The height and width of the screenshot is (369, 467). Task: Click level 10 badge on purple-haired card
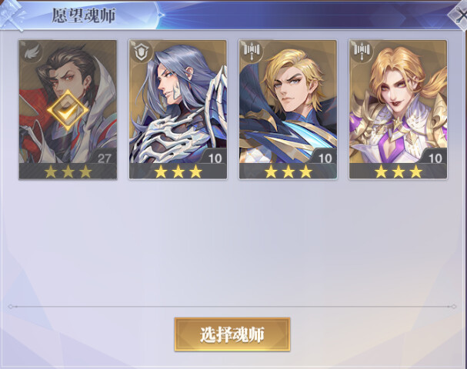pos(215,158)
